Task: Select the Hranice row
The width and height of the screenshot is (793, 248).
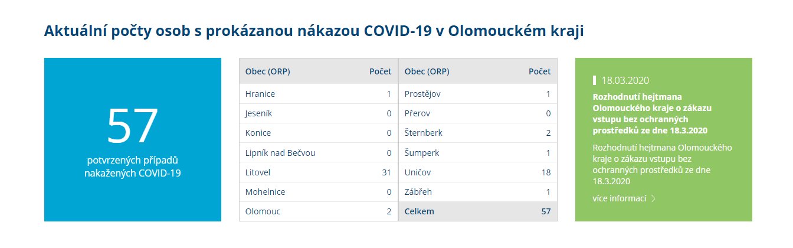Action: coord(319,94)
